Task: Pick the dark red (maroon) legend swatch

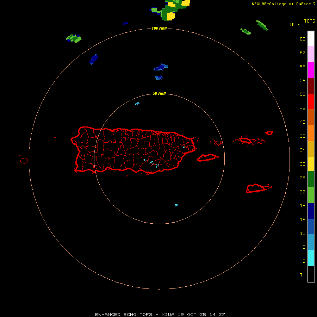Action: pyautogui.click(x=311, y=86)
